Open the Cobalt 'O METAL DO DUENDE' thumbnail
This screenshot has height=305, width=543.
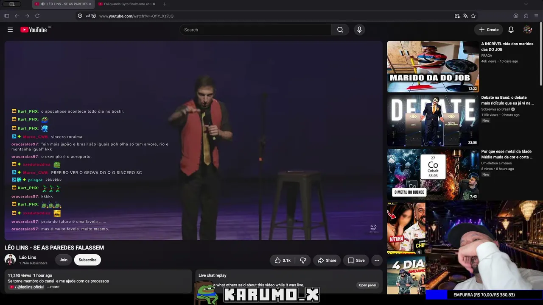pyautogui.click(x=433, y=174)
